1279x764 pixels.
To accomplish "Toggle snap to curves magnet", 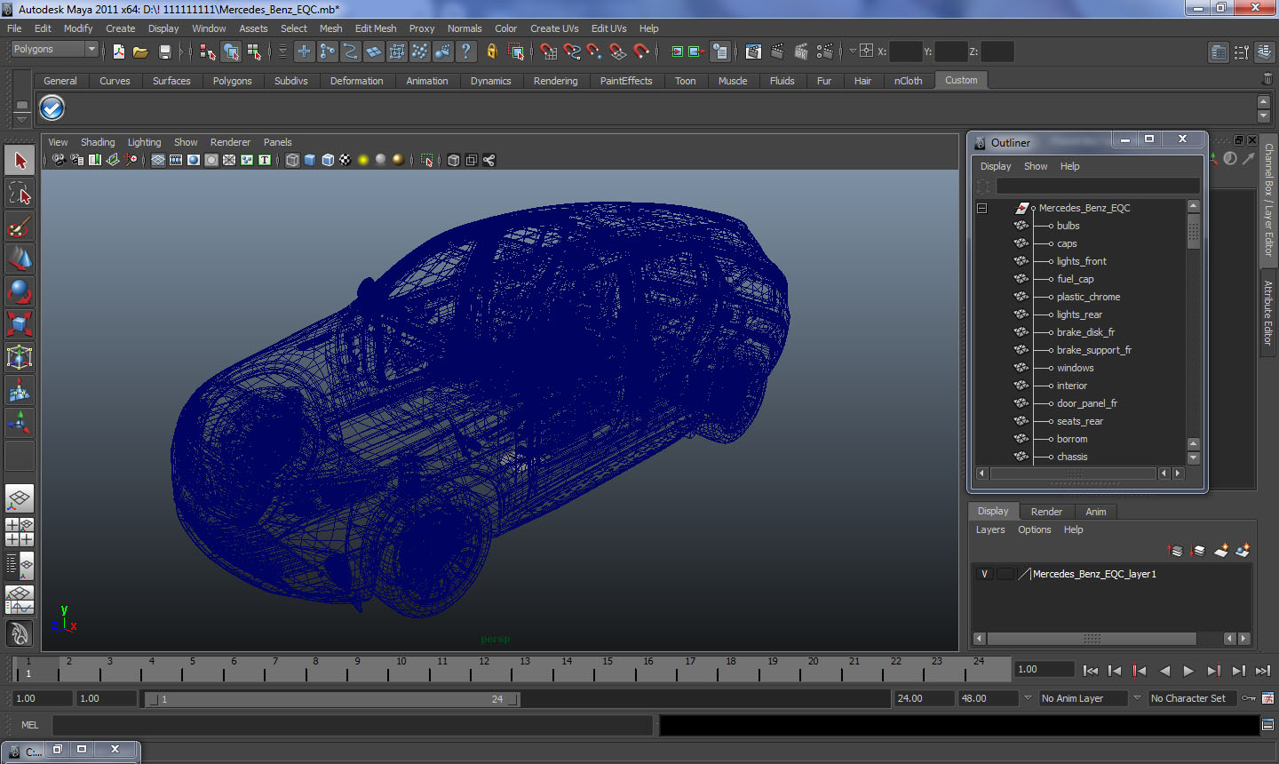I will coord(572,52).
